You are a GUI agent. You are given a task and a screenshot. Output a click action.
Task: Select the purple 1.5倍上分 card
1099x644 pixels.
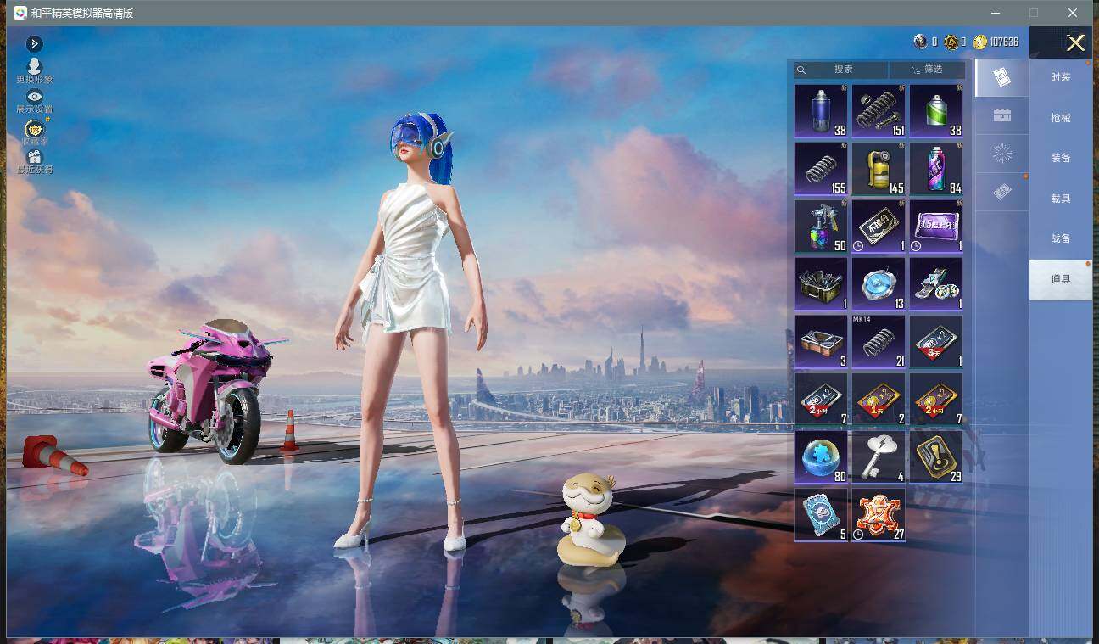[936, 226]
